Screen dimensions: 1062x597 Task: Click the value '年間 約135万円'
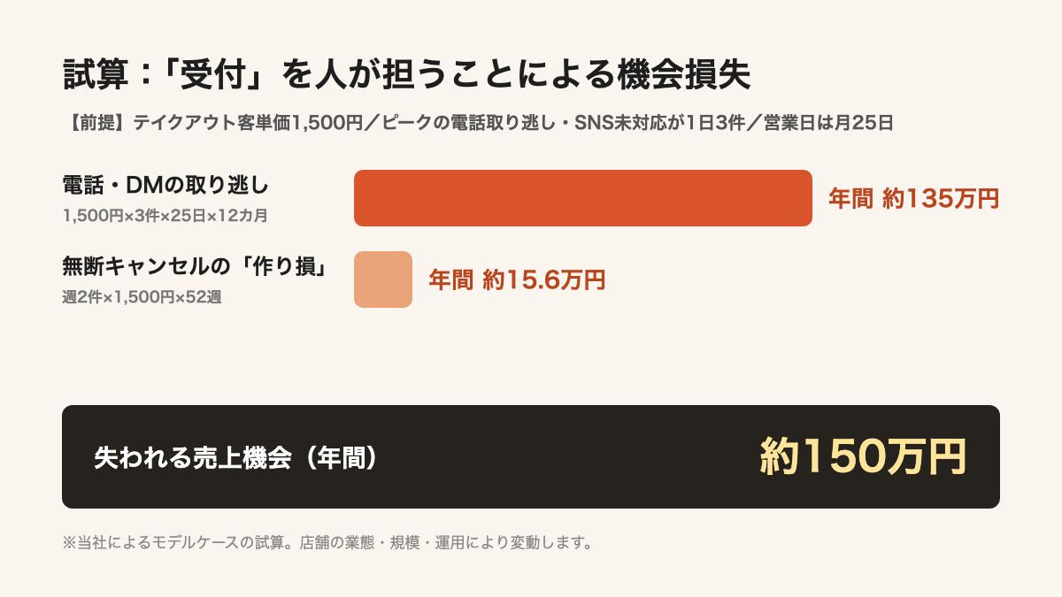click(x=914, y=198)
